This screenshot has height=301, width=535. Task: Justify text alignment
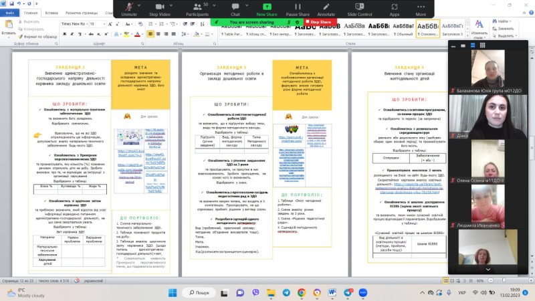174,34
